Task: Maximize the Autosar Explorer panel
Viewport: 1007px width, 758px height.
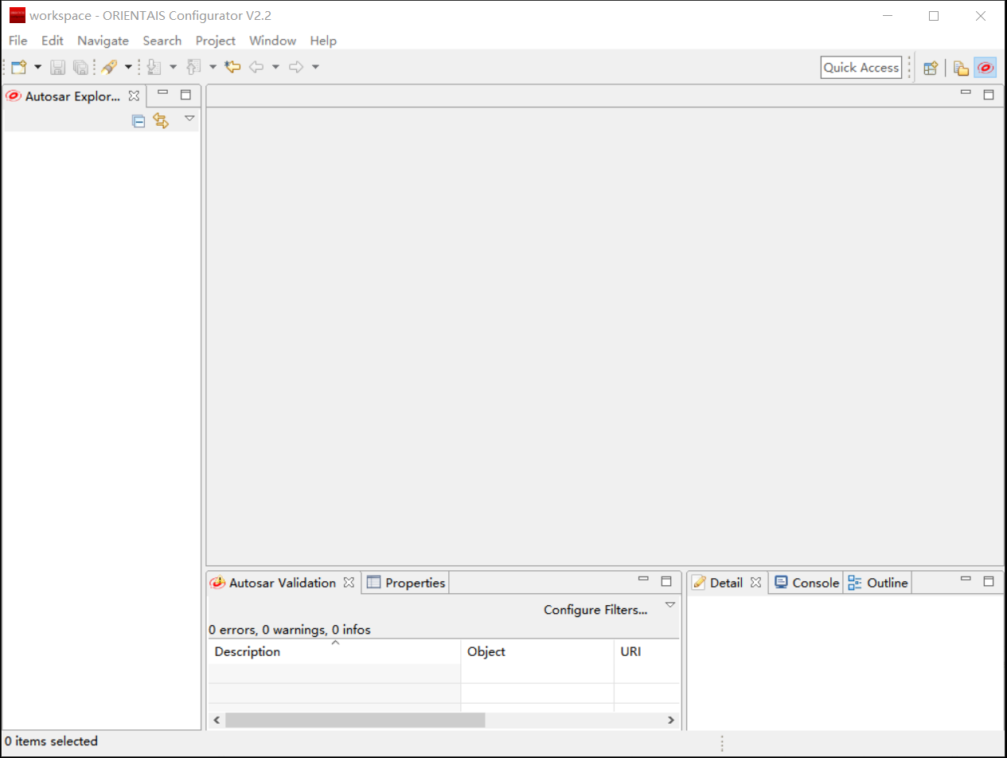Action: point(185,95)
